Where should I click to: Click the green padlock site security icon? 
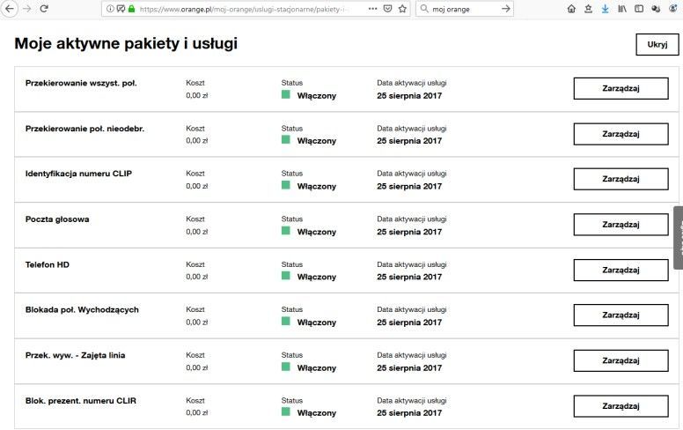[x=131, y=9]
